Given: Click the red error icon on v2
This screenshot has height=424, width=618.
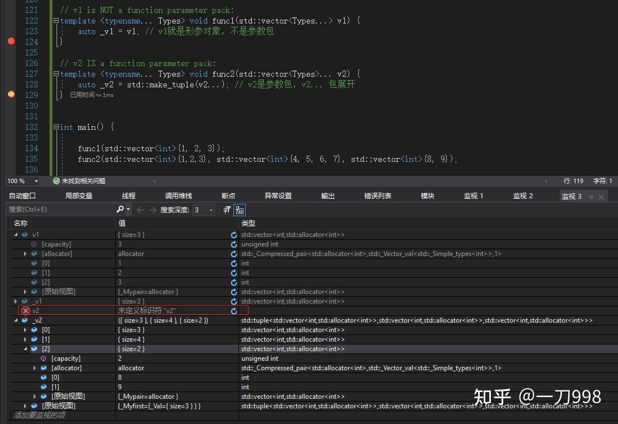Looking at the screenshot, I should click(x=26, y=311).
